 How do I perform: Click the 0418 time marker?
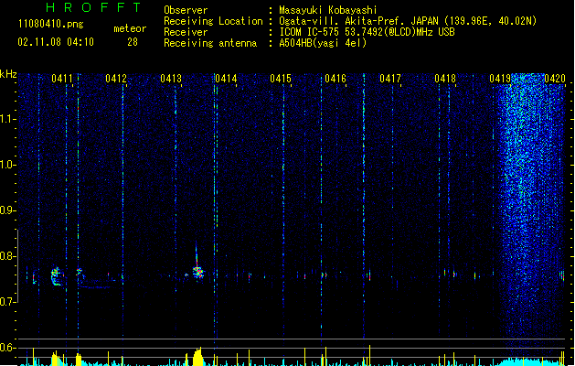[x=445, y=79]
